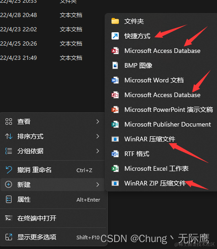Click the Excel icon beside 工作表

[115, 168]
